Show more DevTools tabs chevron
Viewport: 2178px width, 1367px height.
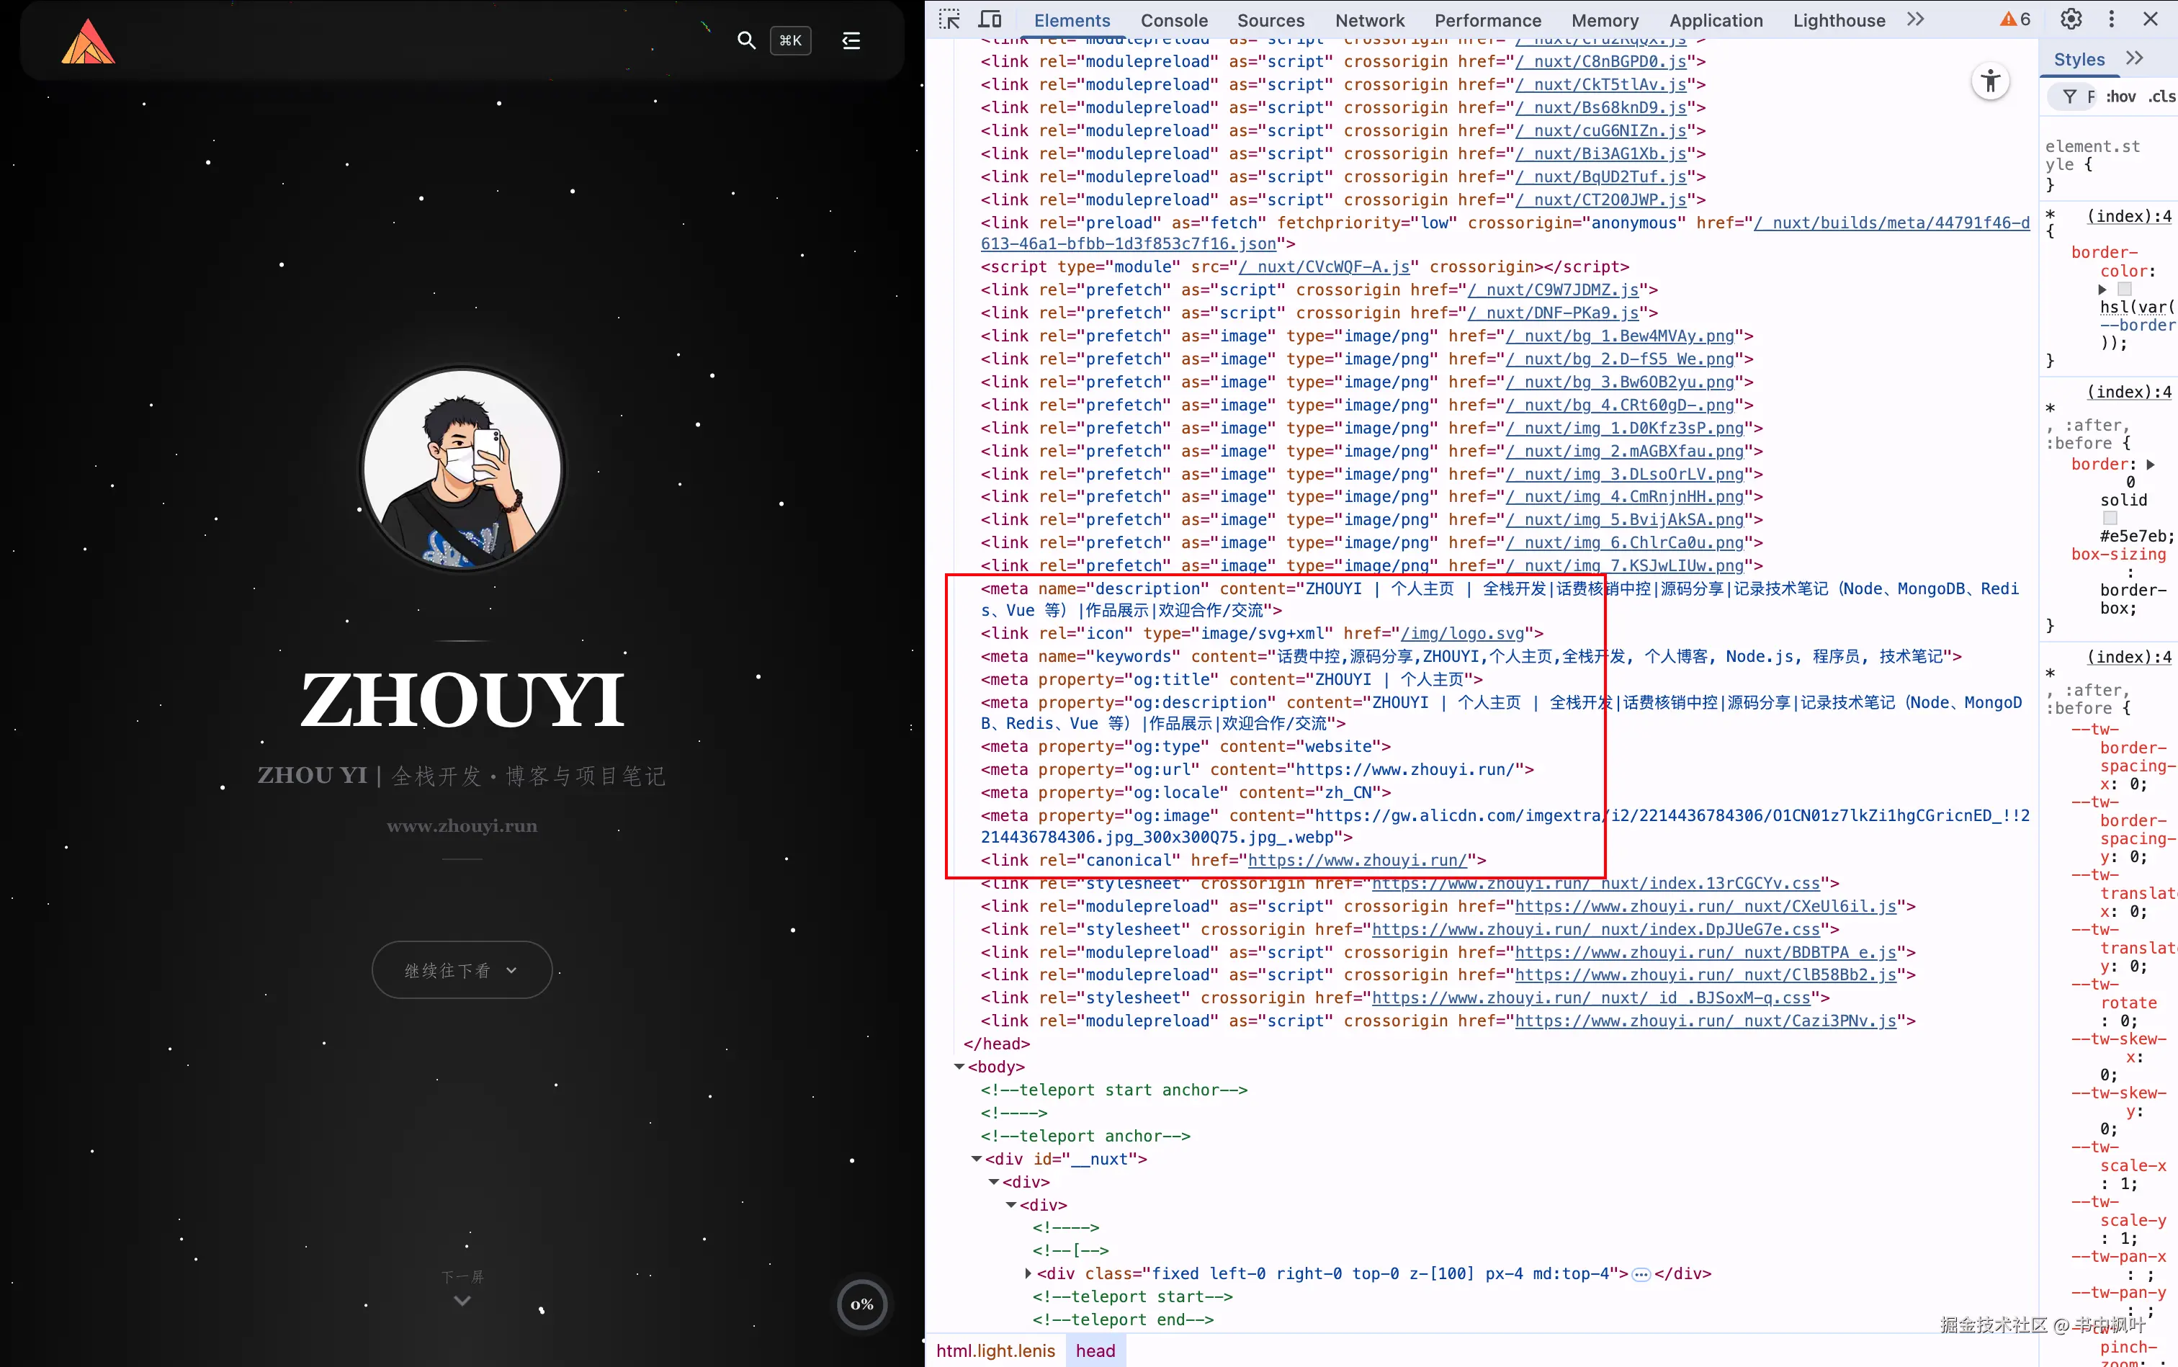coord(1915,19)
